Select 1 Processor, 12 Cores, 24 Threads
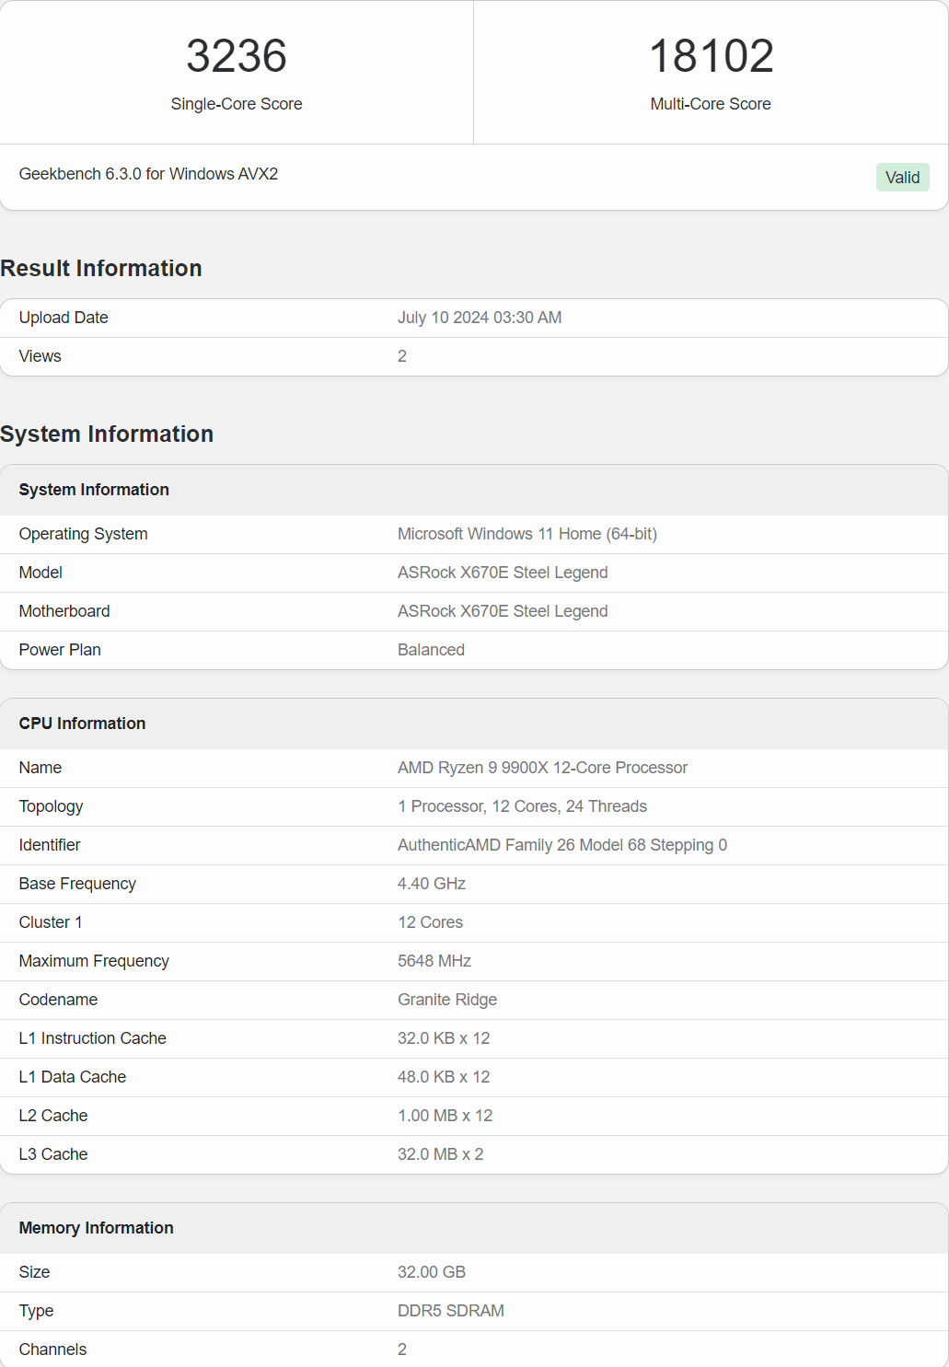 coord(523,806)
